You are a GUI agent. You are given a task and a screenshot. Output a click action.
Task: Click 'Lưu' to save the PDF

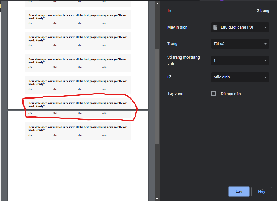point(239,191)
